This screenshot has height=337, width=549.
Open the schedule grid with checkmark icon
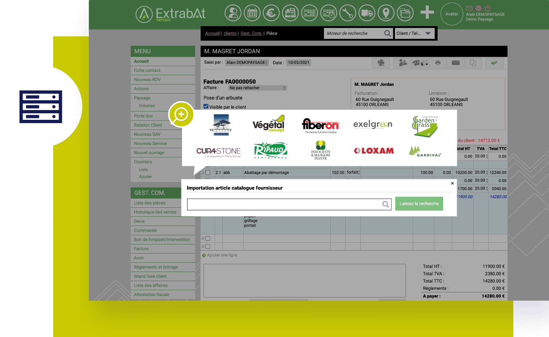click(329, 13)
